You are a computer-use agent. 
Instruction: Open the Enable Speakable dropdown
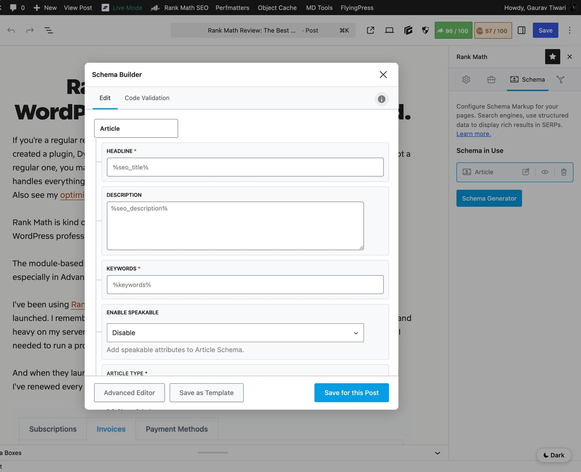(x=235, y=332)
